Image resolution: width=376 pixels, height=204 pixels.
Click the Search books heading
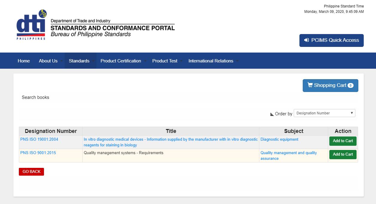tap(35, 97)
